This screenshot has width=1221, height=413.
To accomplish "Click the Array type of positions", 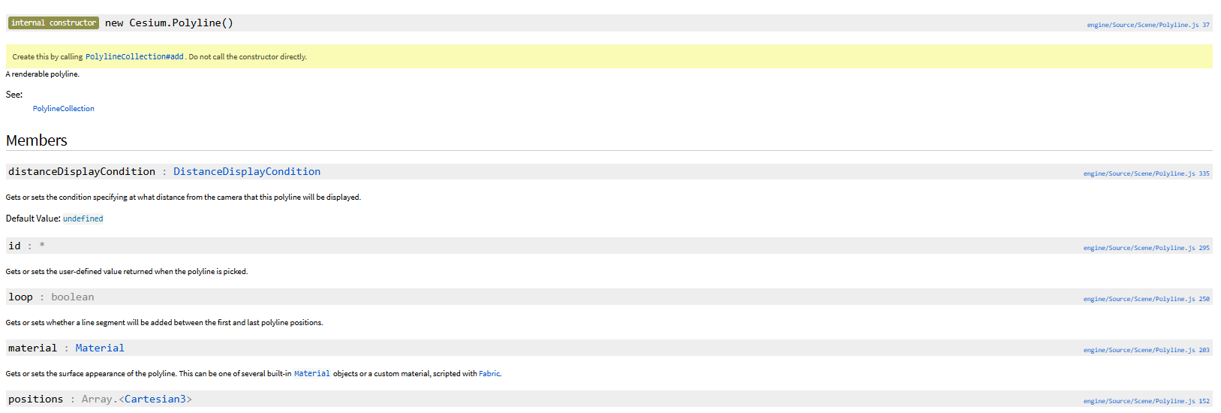I will click(x=97, y=399).
